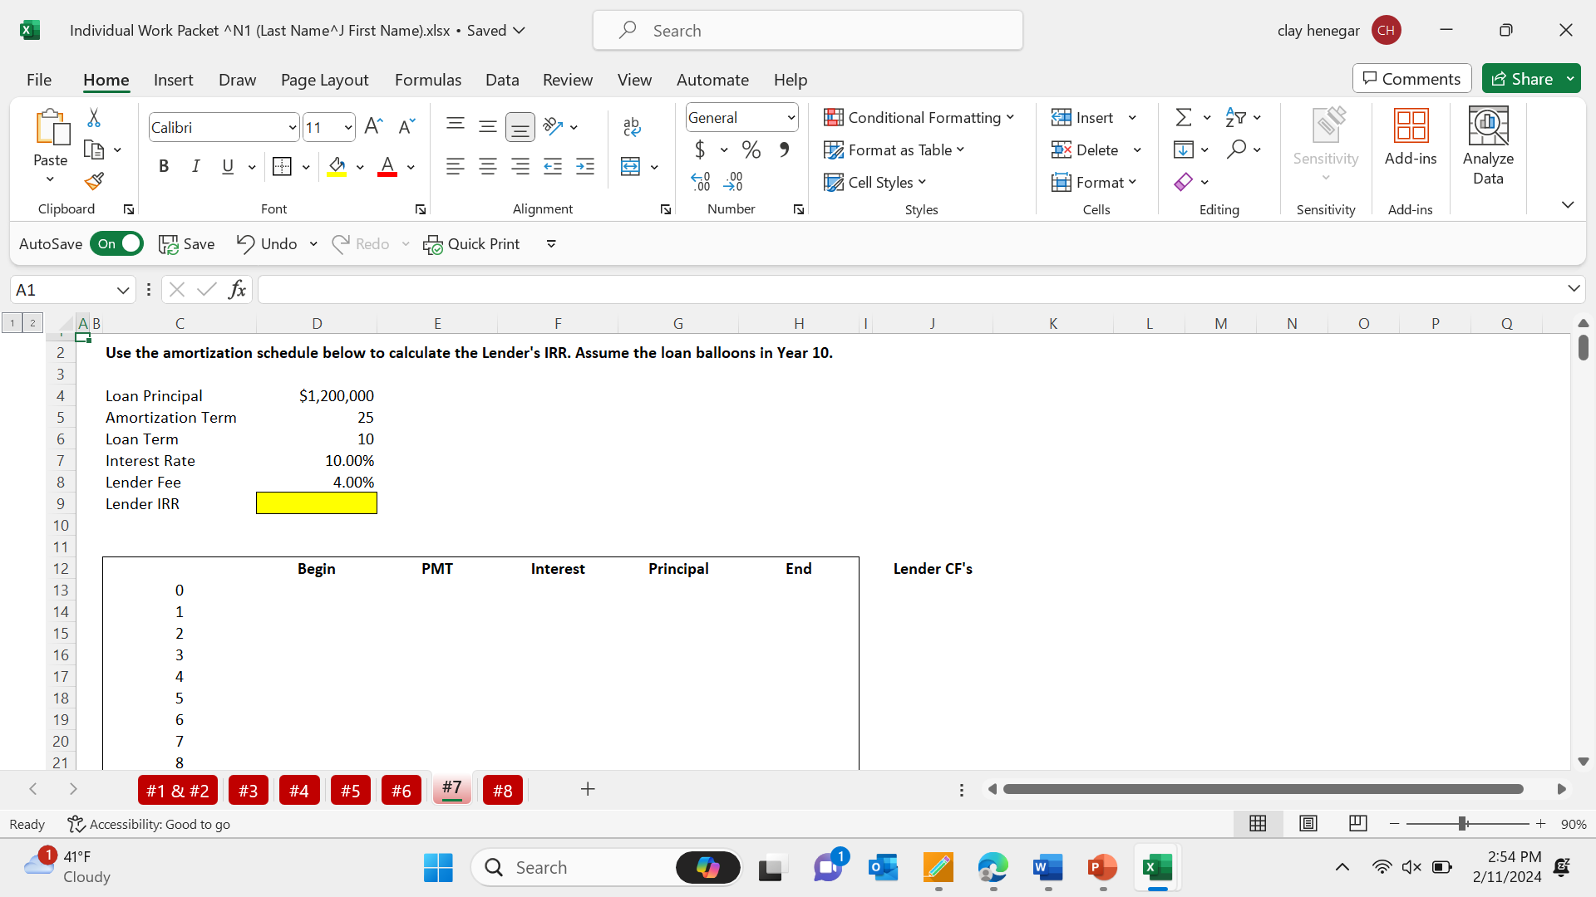Viewport: 1596px width, 897px height.
Task: Click the Quick Print button
Action: point(471,243)
